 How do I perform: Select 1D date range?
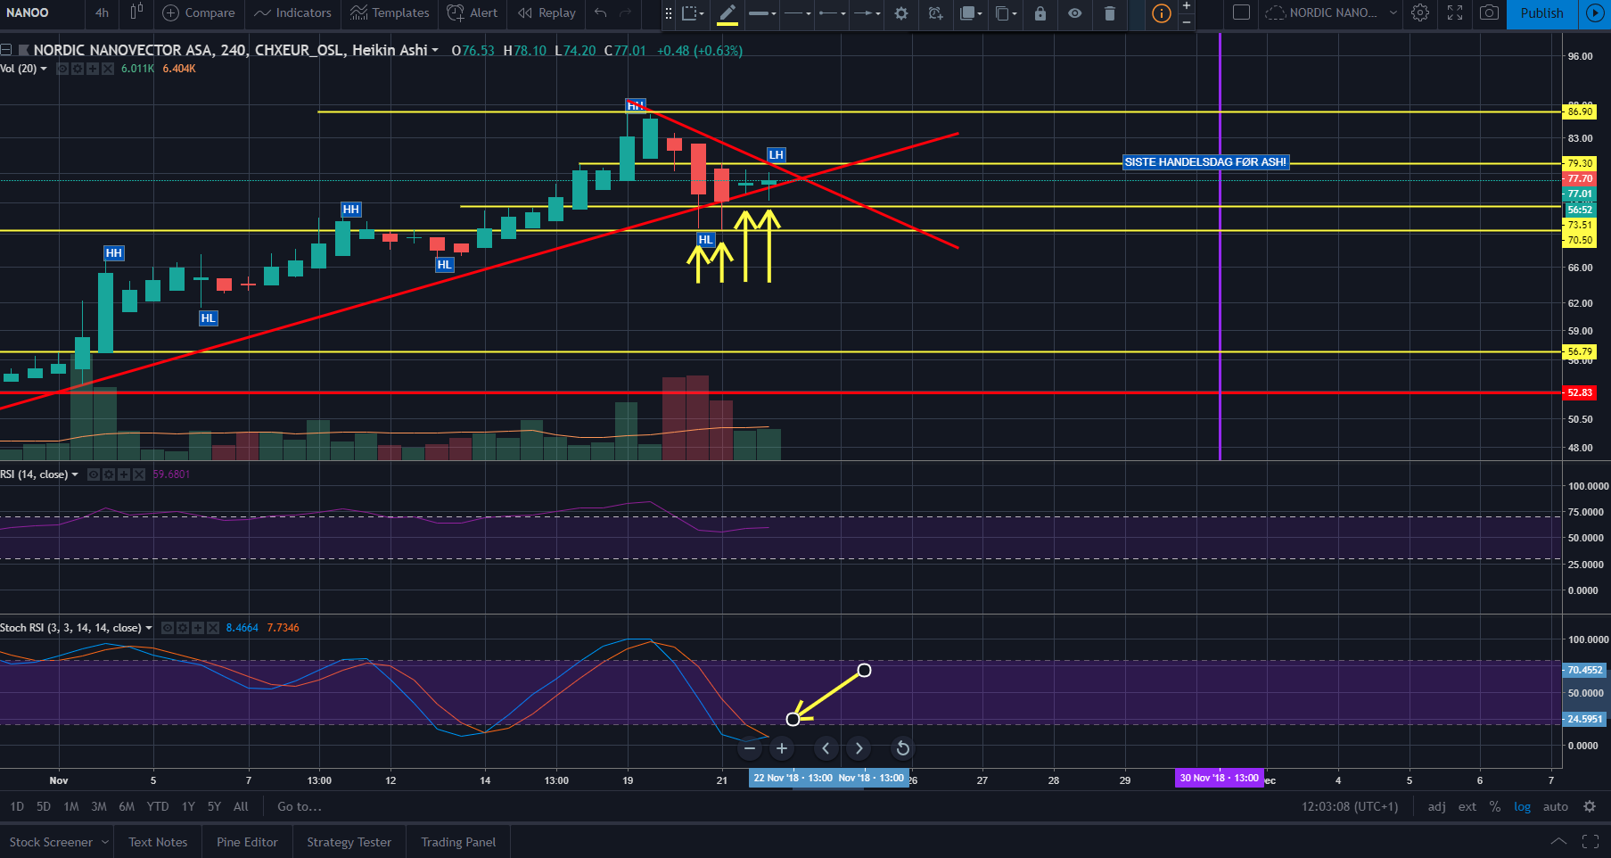pos(17,806)
